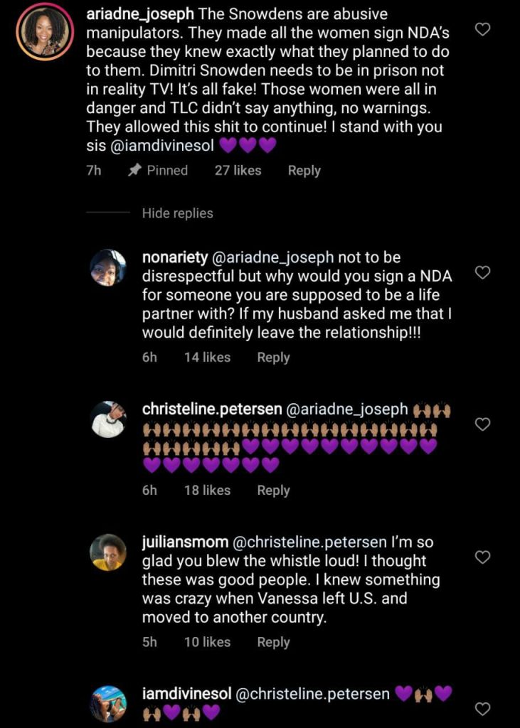Click the pushpin icon beside Pinned
Screen dimensions: 520x728
point(134,171)
